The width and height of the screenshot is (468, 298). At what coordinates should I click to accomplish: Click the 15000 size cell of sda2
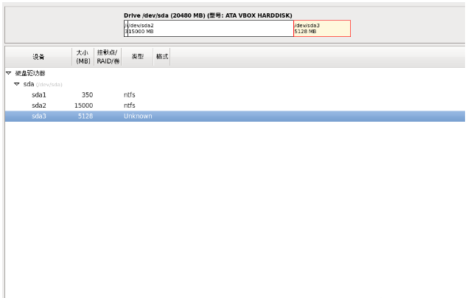84,105
